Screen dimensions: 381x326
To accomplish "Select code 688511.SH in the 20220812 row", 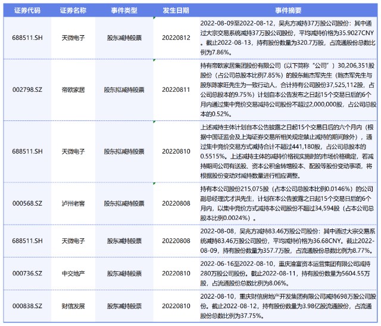I will (x=27, y=38).
